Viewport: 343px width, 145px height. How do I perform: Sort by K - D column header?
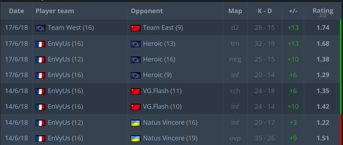[x=265, y=11]
